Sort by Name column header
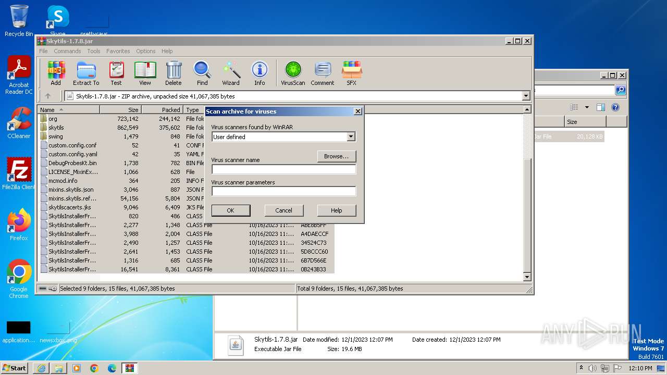667x375 pixels. point(68,110)
